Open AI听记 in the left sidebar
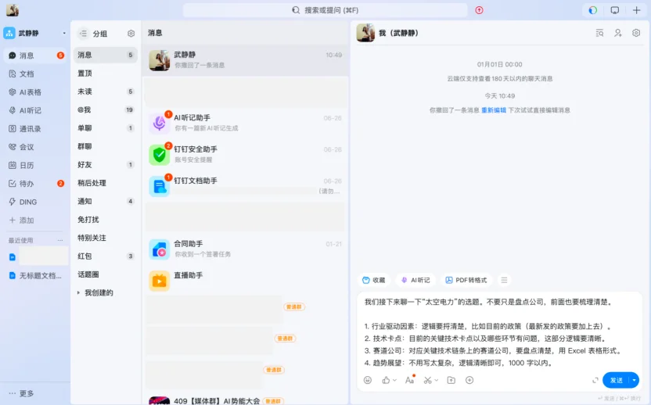 (35, 110)
